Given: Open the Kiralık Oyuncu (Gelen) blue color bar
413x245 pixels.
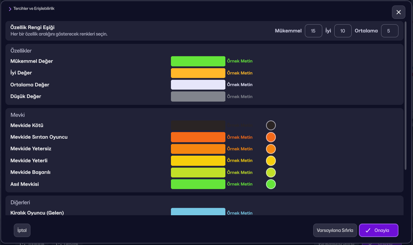Looking at the screenshot, I should pyautogui.click(x=198, y=212).
